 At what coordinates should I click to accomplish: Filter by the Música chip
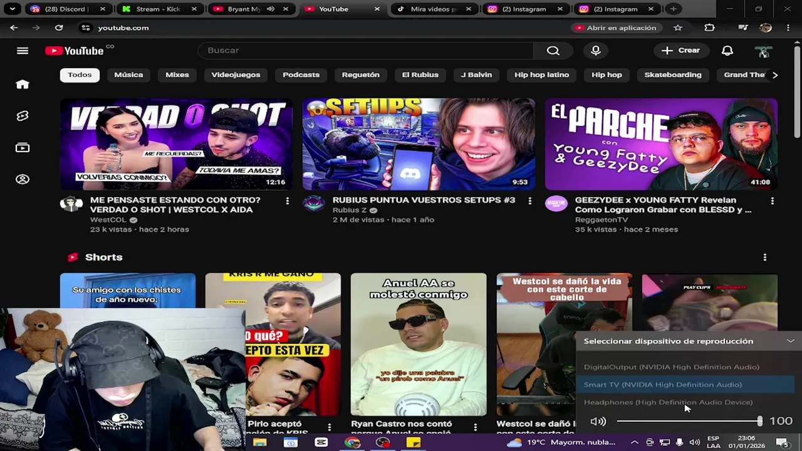coord(128,75)
